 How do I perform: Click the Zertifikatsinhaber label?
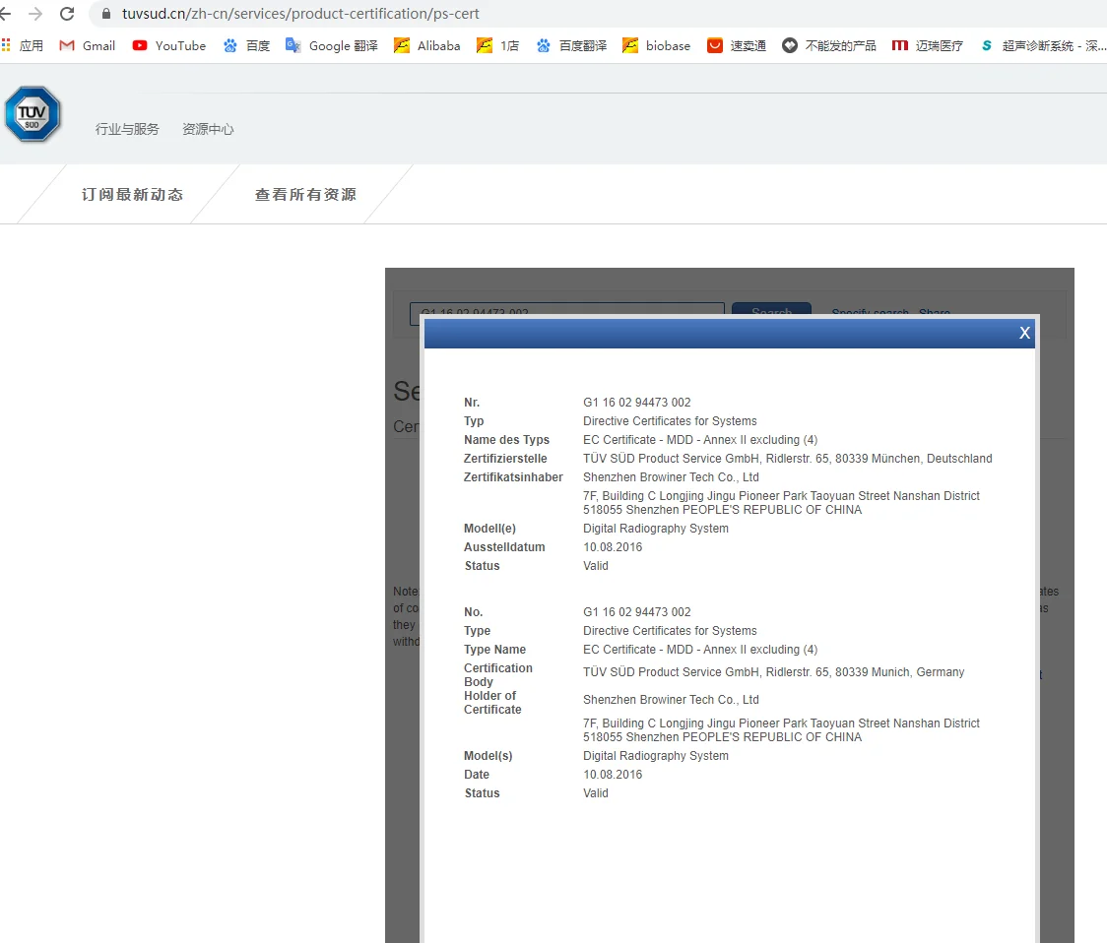(x=513, y=477)
